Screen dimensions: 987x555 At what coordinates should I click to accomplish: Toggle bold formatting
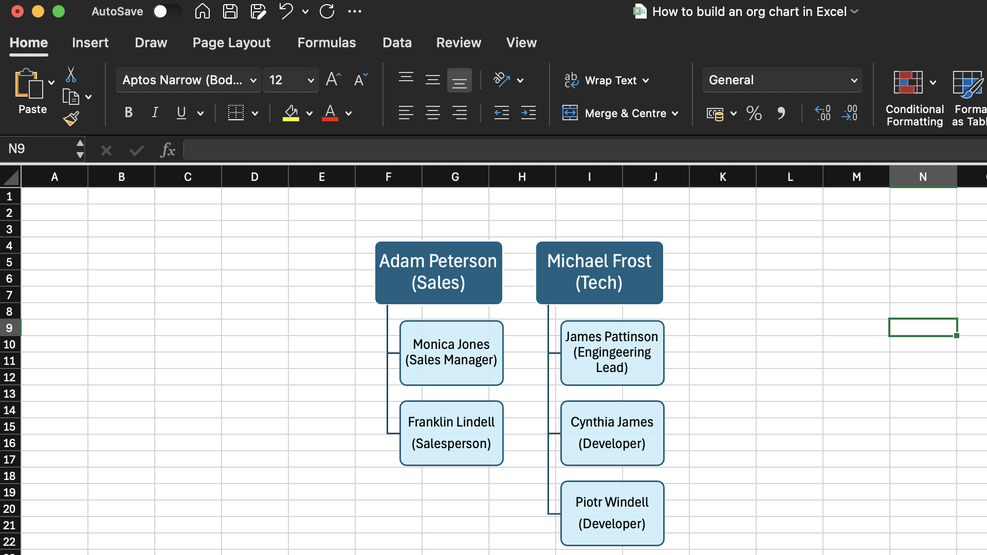click(x=129, y=113)
